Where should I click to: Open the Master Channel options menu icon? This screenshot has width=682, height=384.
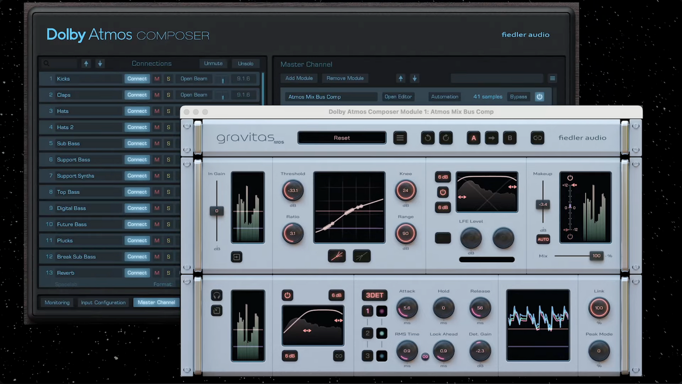coord(552,79)
